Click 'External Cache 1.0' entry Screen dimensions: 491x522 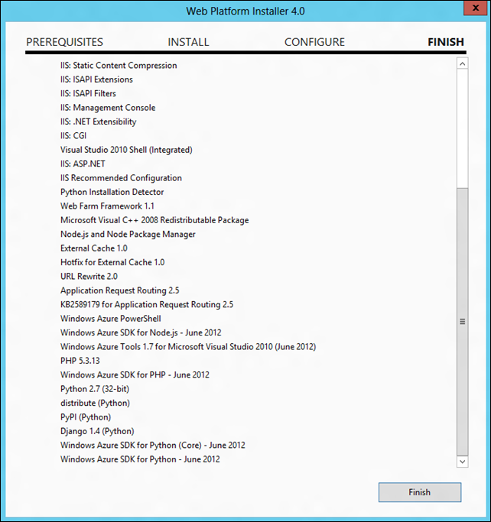point(94,248)
